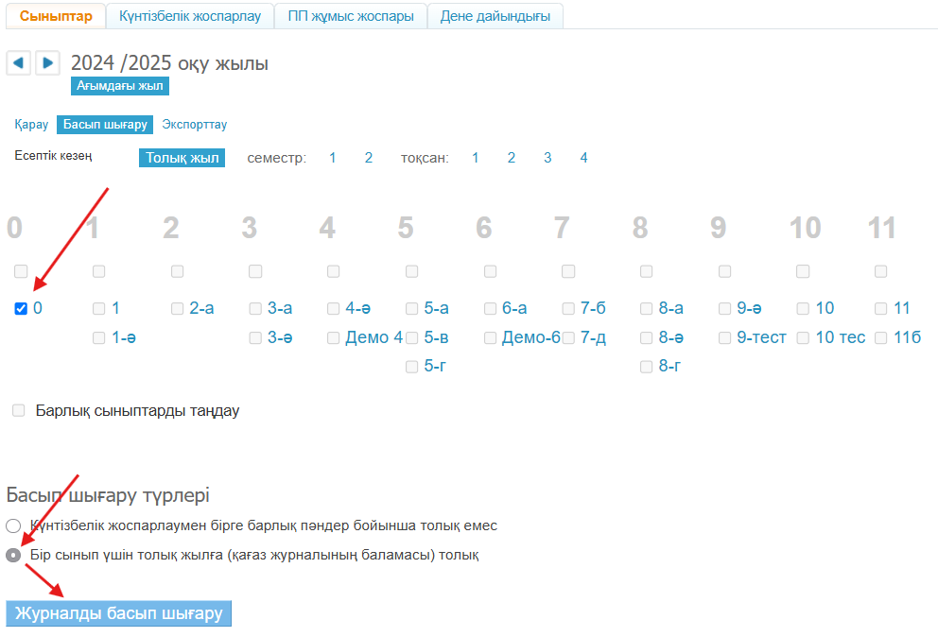Viewport: 938px width, 637px height.
Task: Select the Күнтізбелік жоспарлаумен print radio option
Action: (12, 525)
